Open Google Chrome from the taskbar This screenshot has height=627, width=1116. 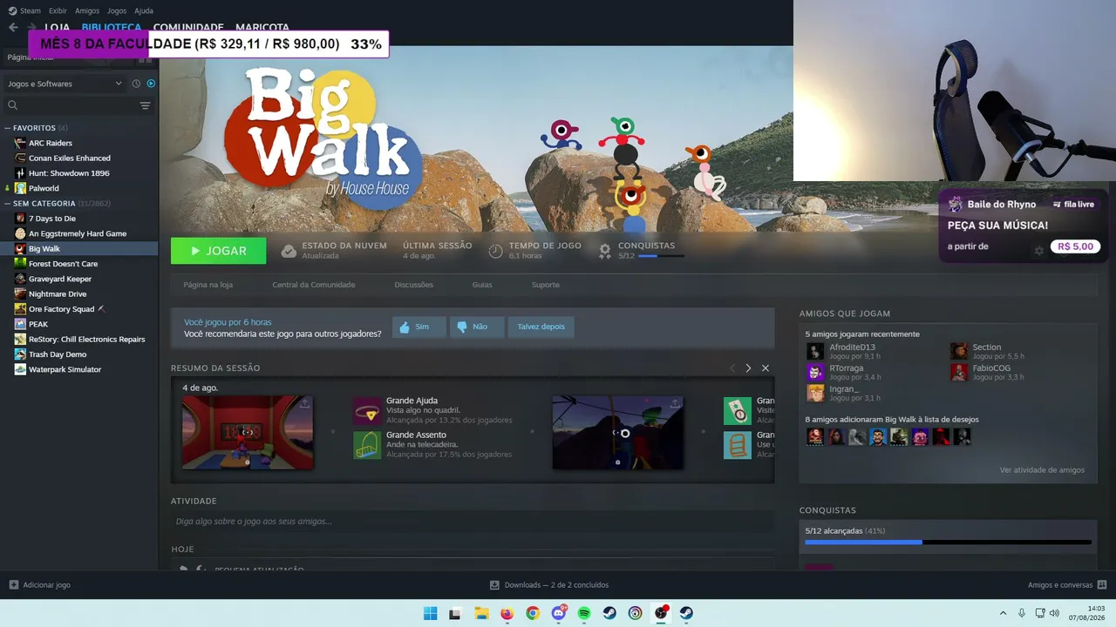[533, 613]
